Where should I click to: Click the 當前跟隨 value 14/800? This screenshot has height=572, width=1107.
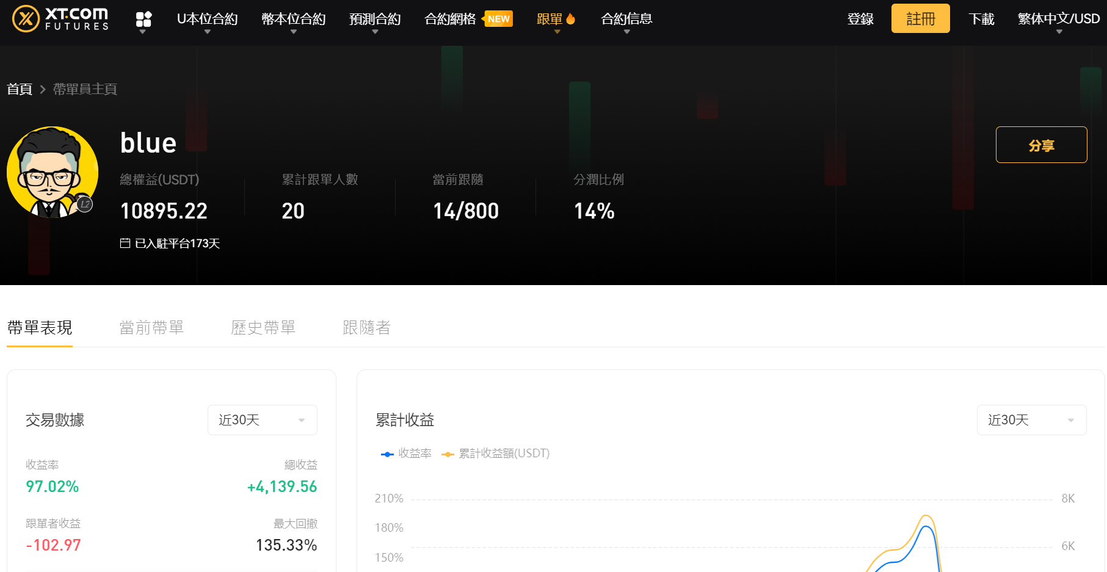[466, 211]
